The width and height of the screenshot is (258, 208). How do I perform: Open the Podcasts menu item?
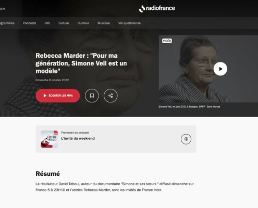(29, 23)
